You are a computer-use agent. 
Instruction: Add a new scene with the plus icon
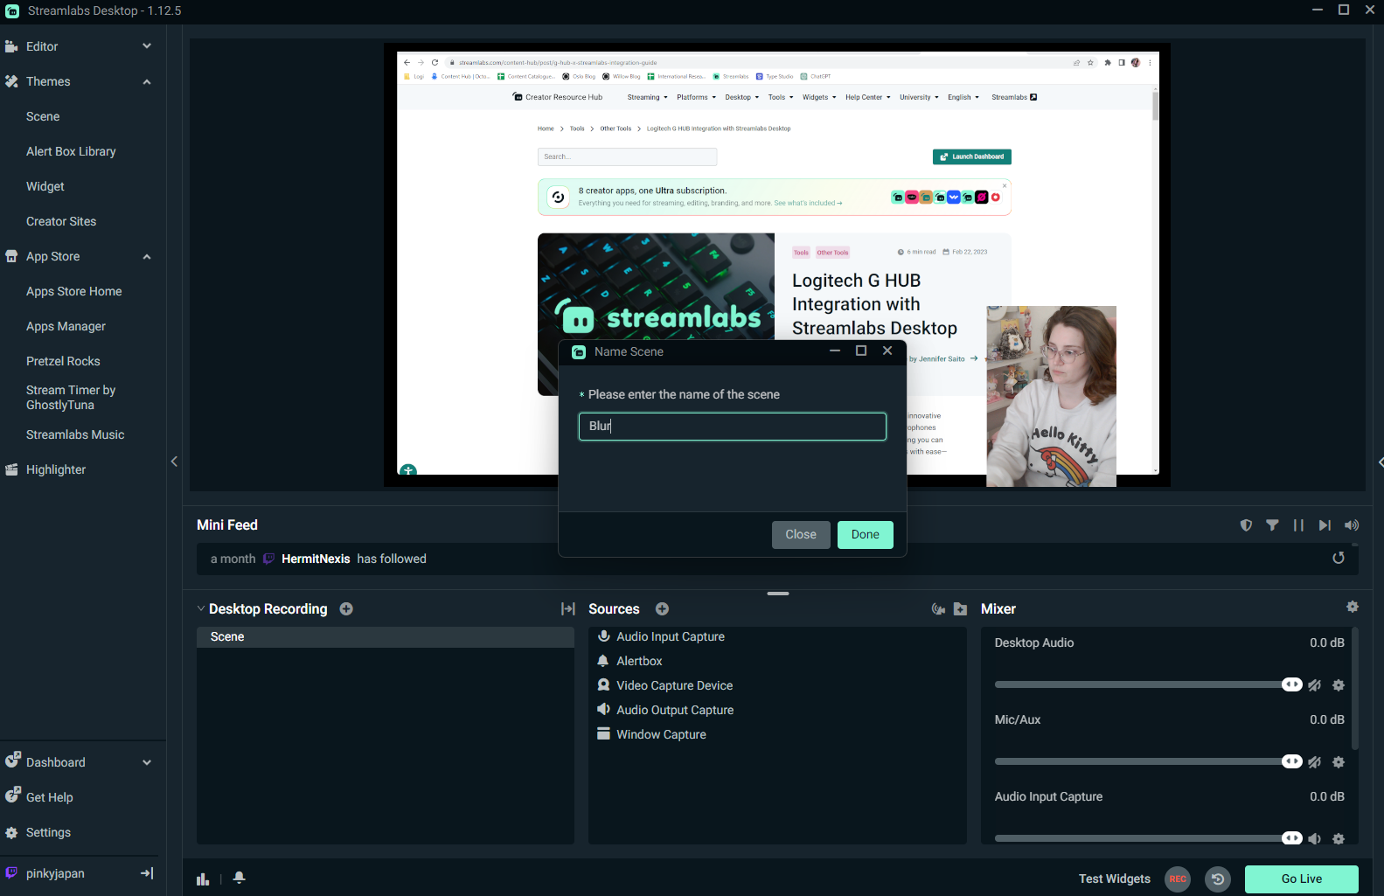coord(346,608)
